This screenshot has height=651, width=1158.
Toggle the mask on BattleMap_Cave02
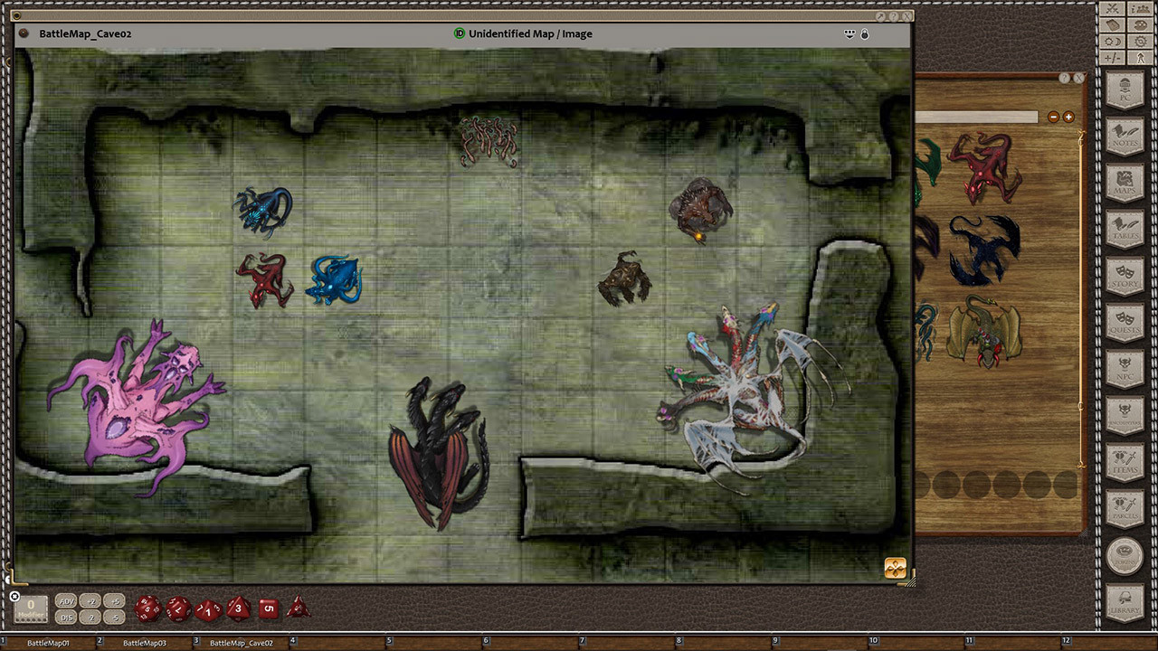849,33
